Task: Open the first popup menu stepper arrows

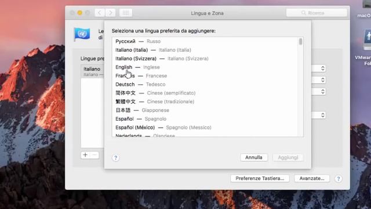Action: coord(323,69)
